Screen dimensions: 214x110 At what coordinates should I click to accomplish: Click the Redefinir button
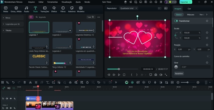pos(179,73)
